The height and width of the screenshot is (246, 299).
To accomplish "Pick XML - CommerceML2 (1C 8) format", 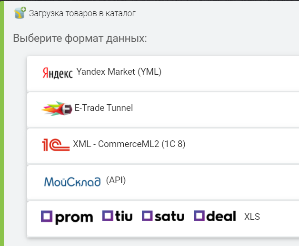I will click(x=129, y=144).
